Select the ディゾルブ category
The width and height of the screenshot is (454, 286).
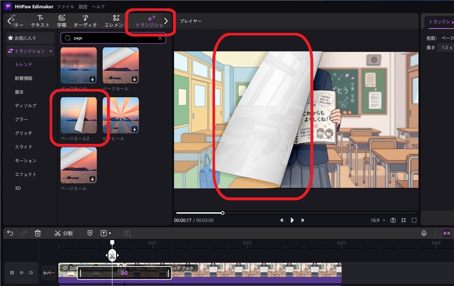[x=26, y=106]
